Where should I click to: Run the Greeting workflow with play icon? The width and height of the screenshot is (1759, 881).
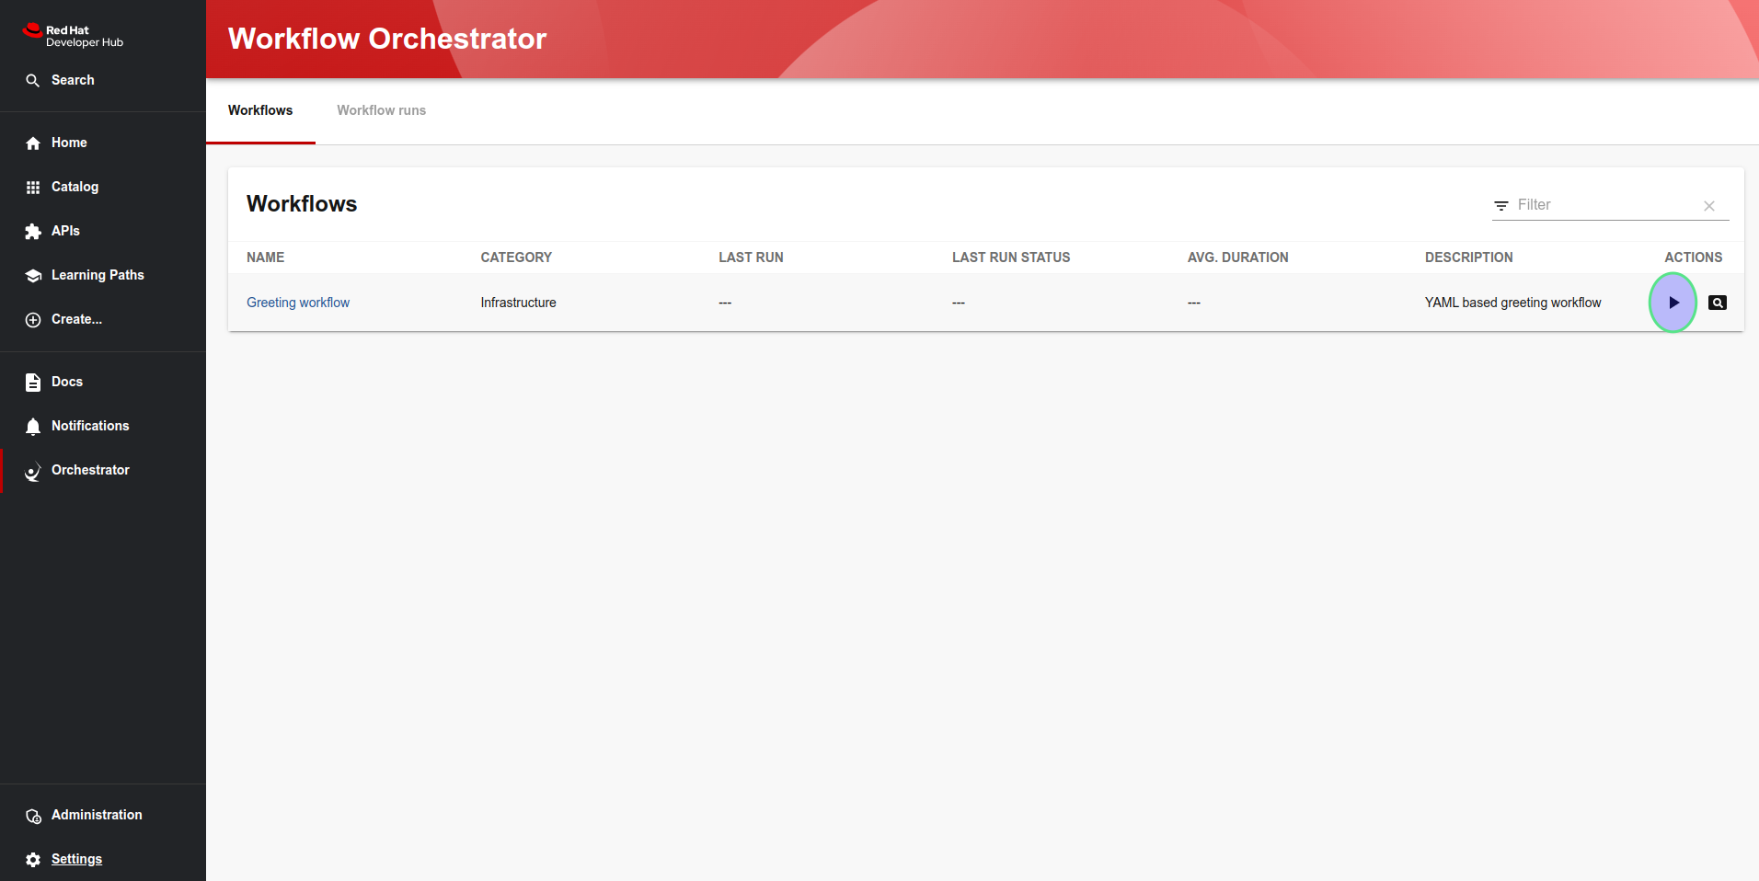(x=1673, y=303)
